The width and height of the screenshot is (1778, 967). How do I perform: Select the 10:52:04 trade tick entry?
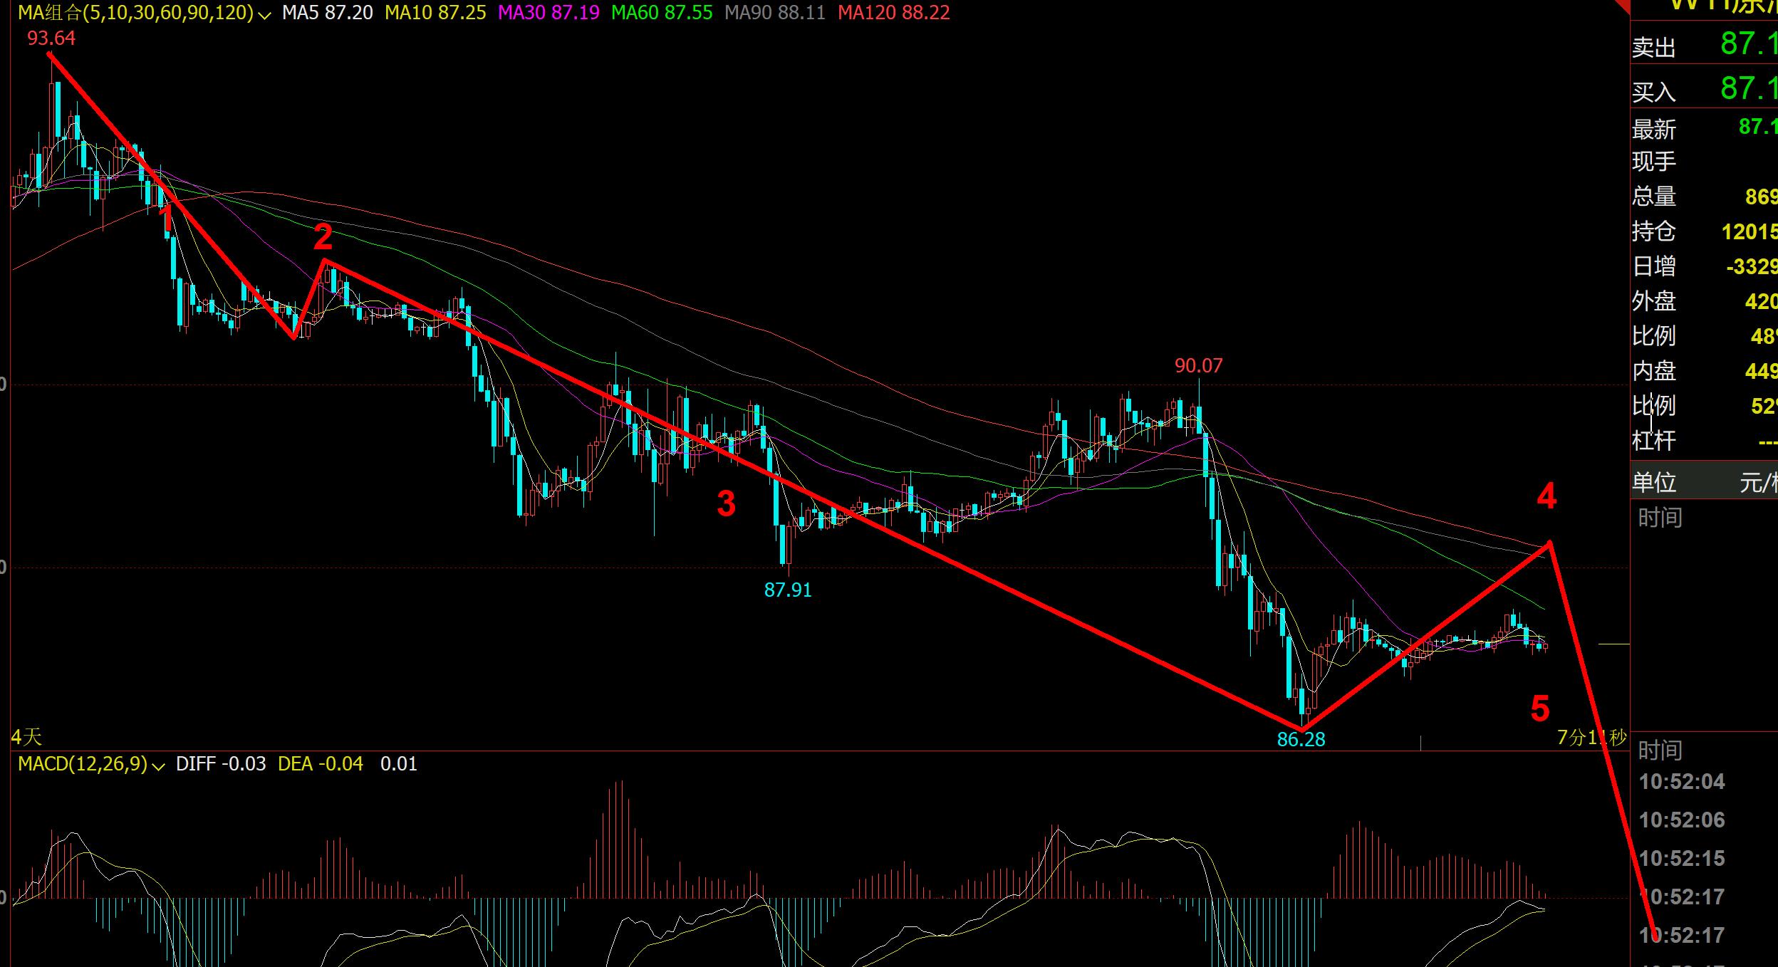1682,782
